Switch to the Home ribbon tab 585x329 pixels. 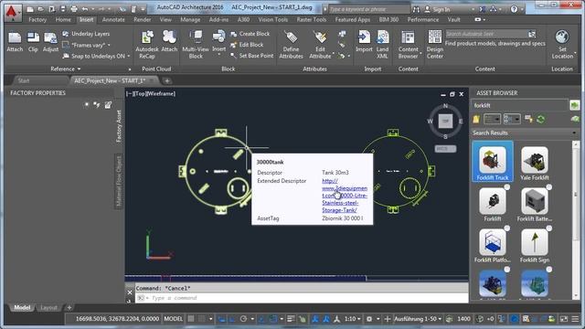tap(63, 20)
